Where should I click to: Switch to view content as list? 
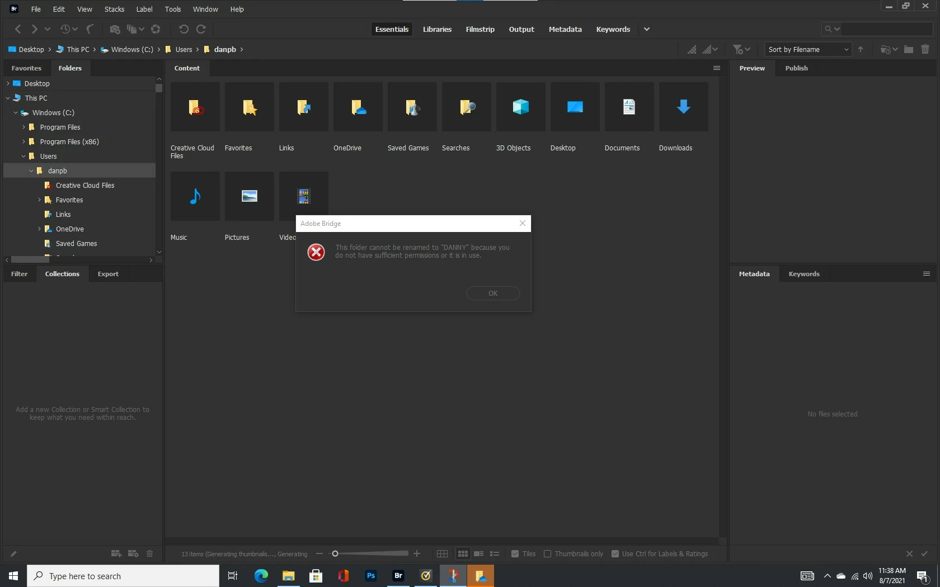click(x=495, y=554)
